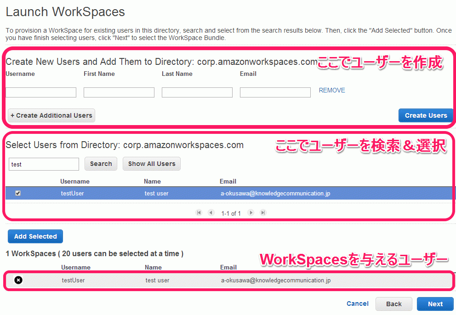Focus the Username input field
Viewport: 456px width, 315px height.
pos(41,92)
